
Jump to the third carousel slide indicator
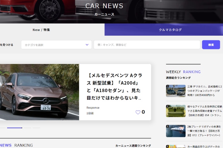[27, 128]
